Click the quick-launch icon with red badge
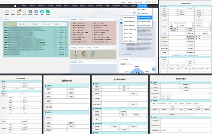This screenshot has width=212, height=134. 19,12
